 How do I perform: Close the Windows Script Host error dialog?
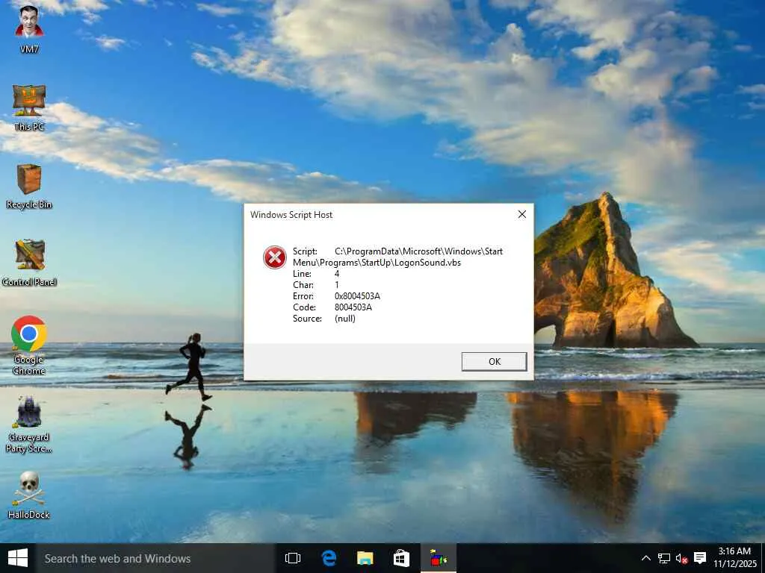(x=521, y=214)
